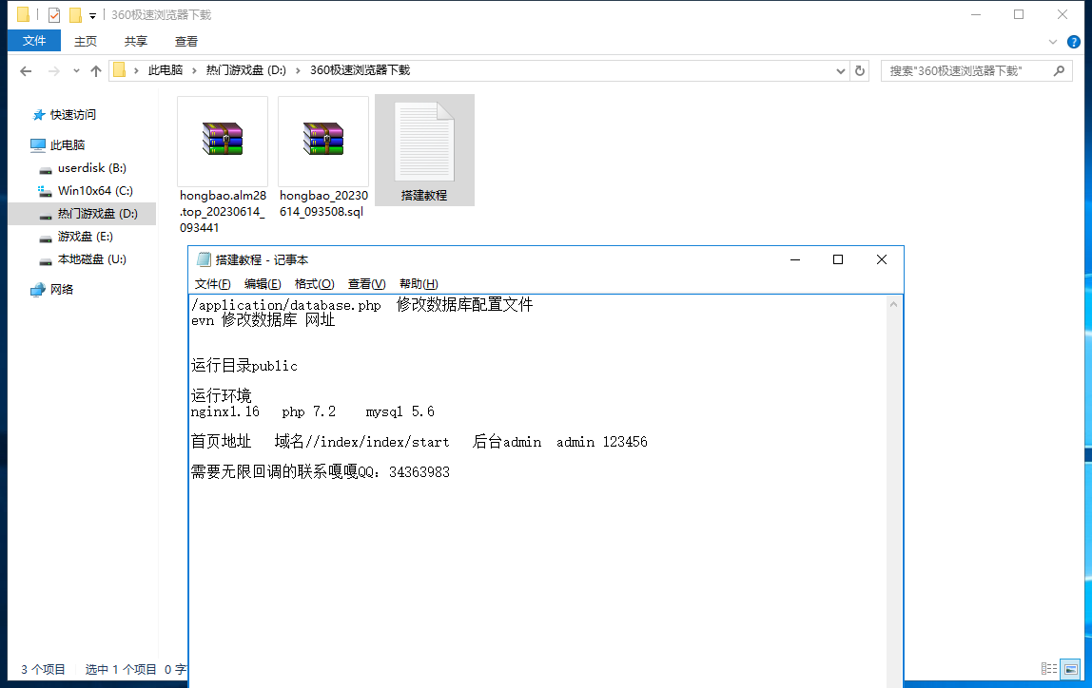Open the 格式(O) menu in Notepad
The image size is (1092, 688).
coord(314,284)
